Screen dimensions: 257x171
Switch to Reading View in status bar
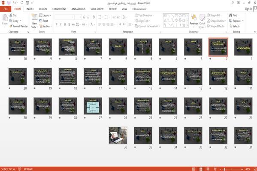[208, 169]
